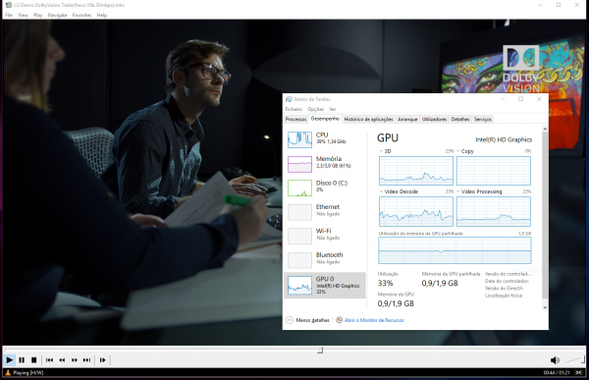Select Memória in performance sidebar
The image size is (589, 380).
click(325, 164)
